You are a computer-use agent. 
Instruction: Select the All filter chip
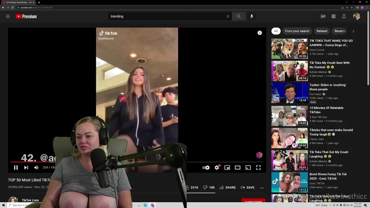(x=276, y=31)
